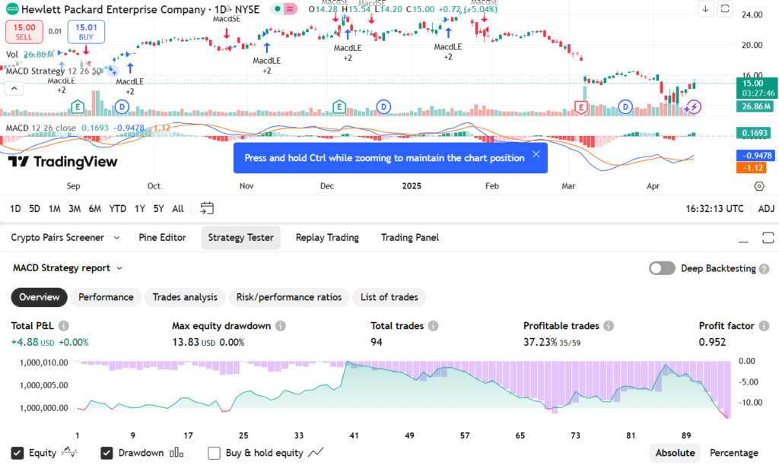The image size is (779, 465).
Task: Click the TradingView logo
Action: tap(63, 162)
